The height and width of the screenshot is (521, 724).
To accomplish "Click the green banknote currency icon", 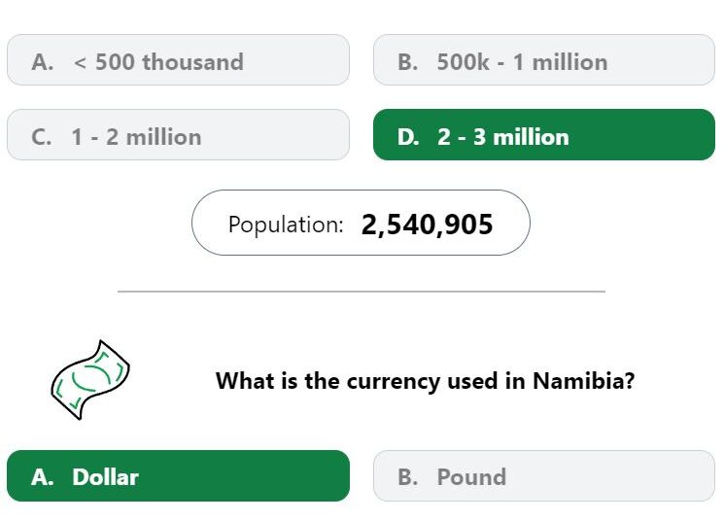I will click(x=90, y=380).
